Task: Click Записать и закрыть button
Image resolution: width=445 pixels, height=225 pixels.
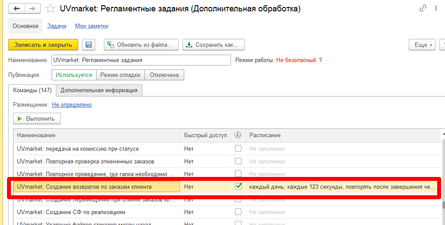Action: pyautogui.click(x=43, y=45)
